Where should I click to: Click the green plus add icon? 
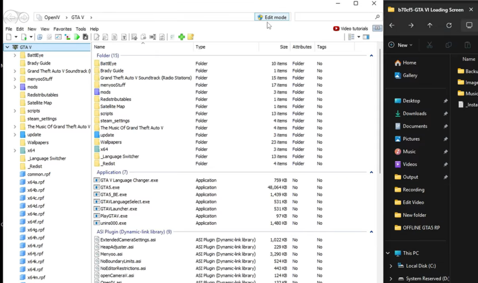pos(182,37)
